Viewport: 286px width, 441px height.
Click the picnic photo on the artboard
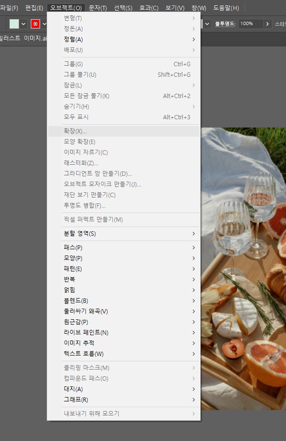click(x=243, y=269)
